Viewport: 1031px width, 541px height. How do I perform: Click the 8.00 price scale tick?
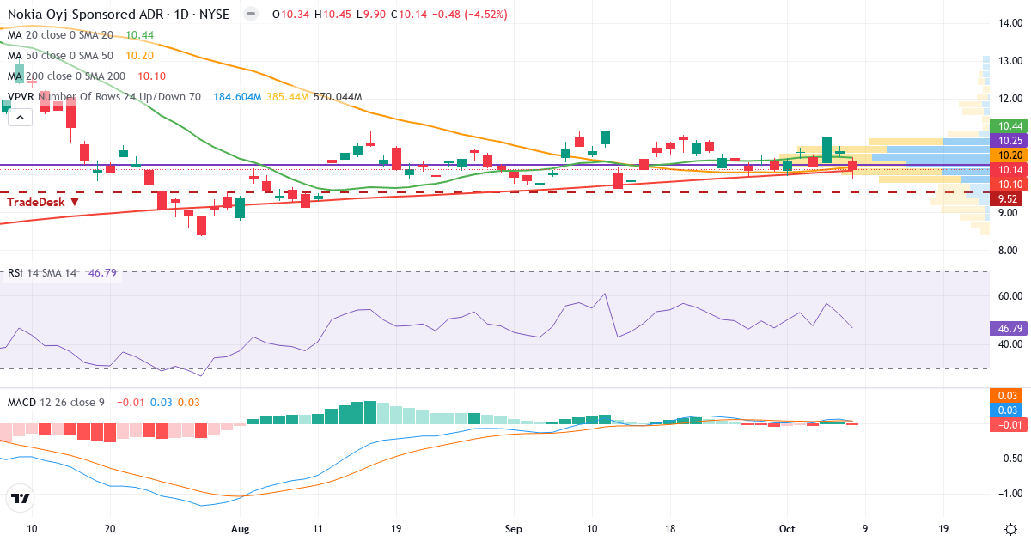click(1010, 251)
